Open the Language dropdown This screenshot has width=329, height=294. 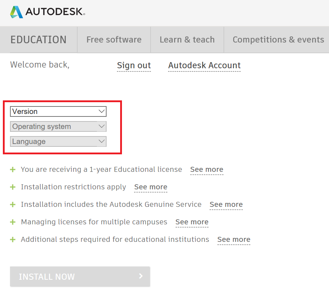pyautogui.click(x=58, y=141)
